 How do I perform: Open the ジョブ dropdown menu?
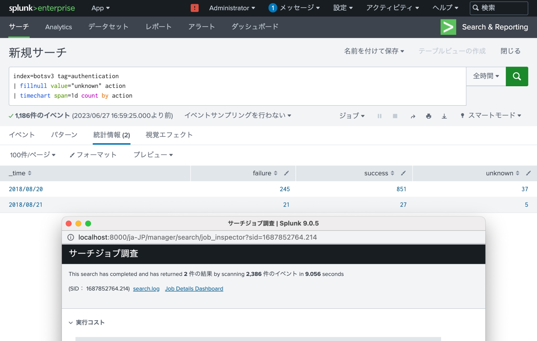(352, 116)
